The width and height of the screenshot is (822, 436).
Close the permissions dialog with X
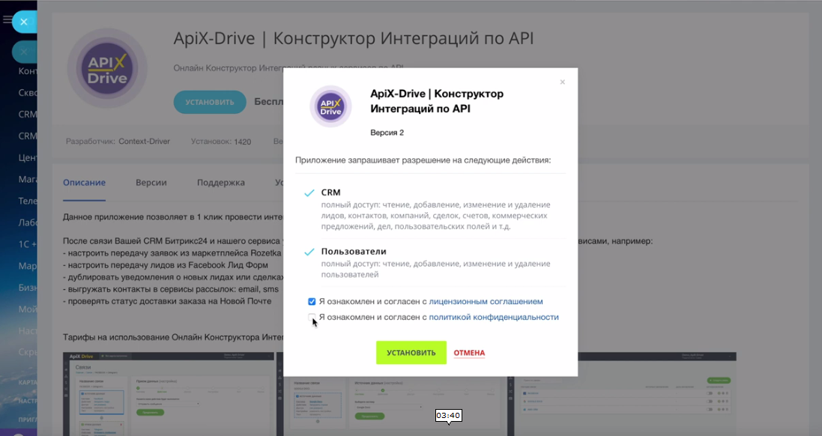[563, 82]
